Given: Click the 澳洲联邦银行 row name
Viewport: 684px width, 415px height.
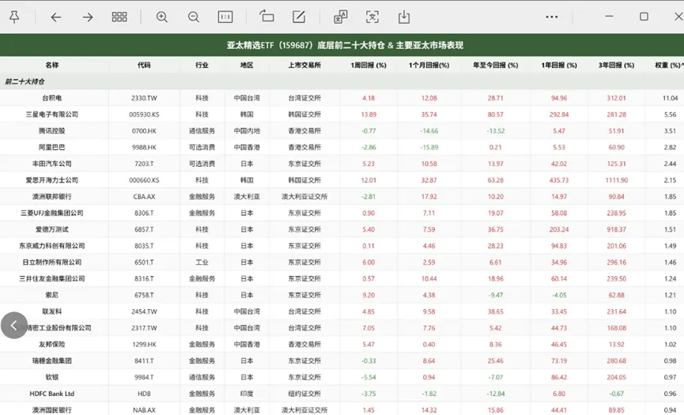Looking at the screenshot, I should pos(52,197).
